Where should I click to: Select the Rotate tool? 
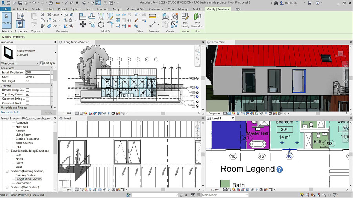(x=101, y=24)
